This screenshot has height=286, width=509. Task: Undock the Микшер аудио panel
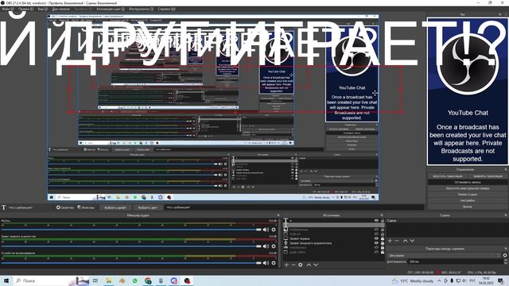(278, 215)
